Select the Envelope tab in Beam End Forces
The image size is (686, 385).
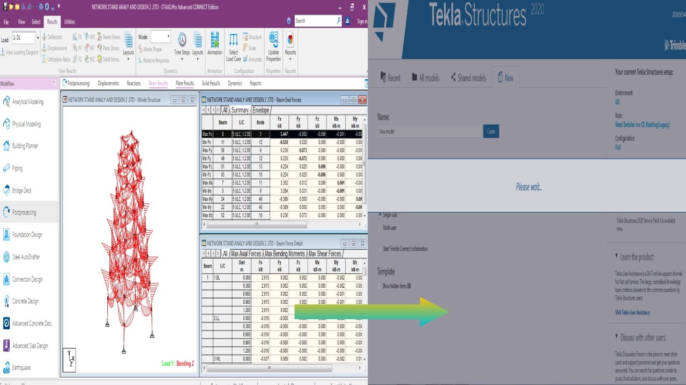(260, 110)
